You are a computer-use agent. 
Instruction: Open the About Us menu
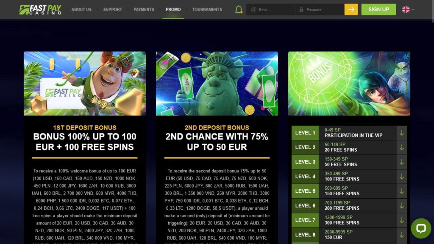(81, 9)
